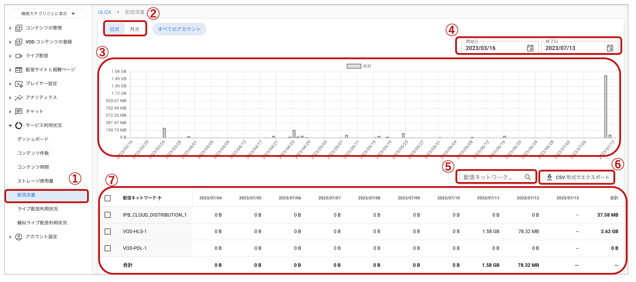Check the IPB_CLOUD_DISTRIBUTION_1 row checkbox
636x282 pixels.
[108, 215]
